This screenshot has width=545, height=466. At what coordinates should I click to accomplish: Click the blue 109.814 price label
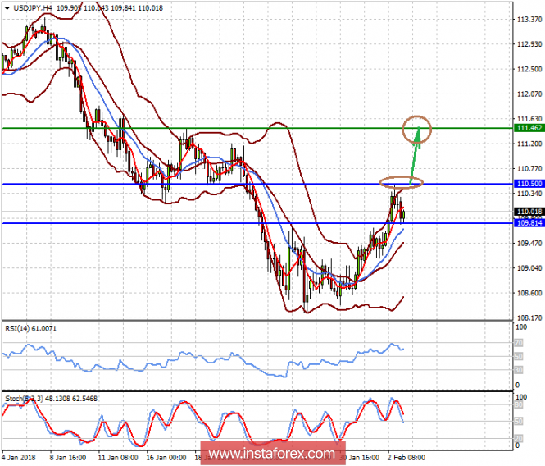[528, 223]
